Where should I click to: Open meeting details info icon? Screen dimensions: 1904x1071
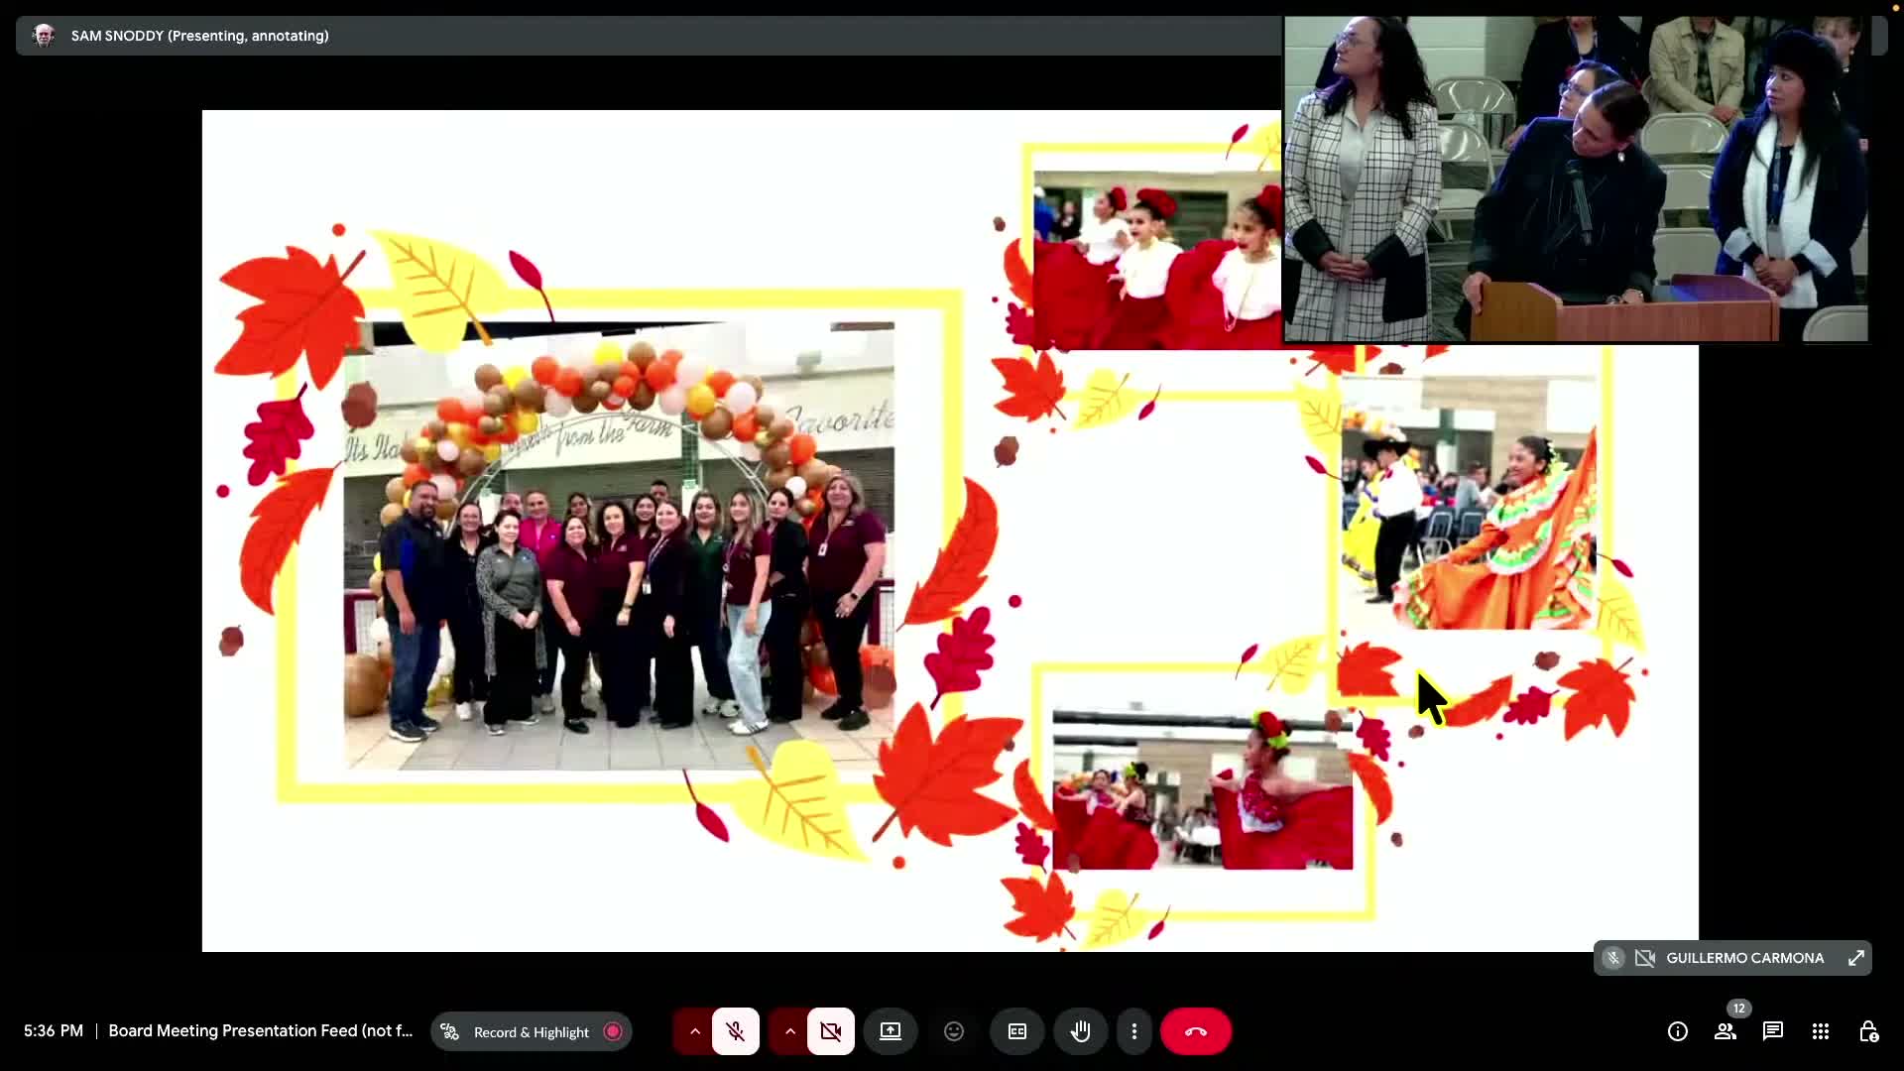1678,1031
